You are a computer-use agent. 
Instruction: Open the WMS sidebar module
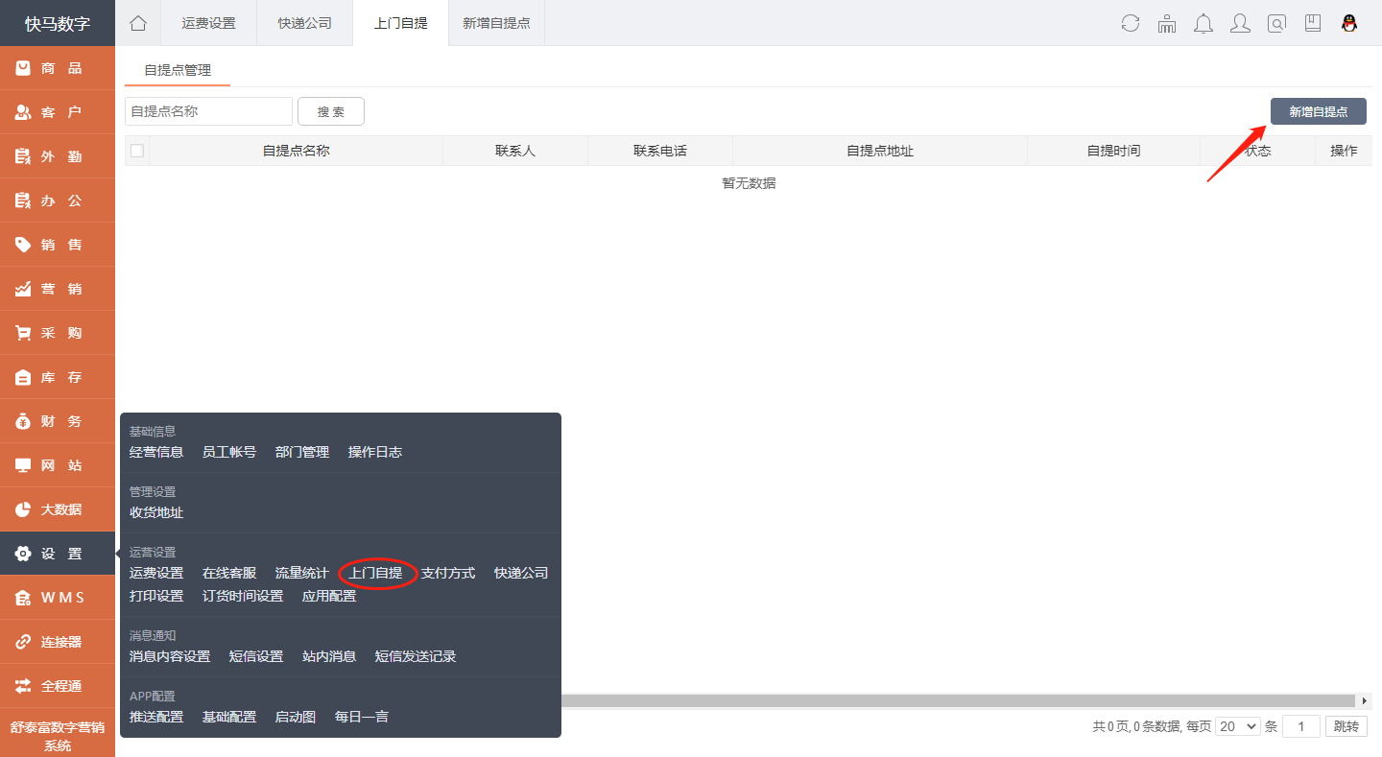[x=58, y=598]
